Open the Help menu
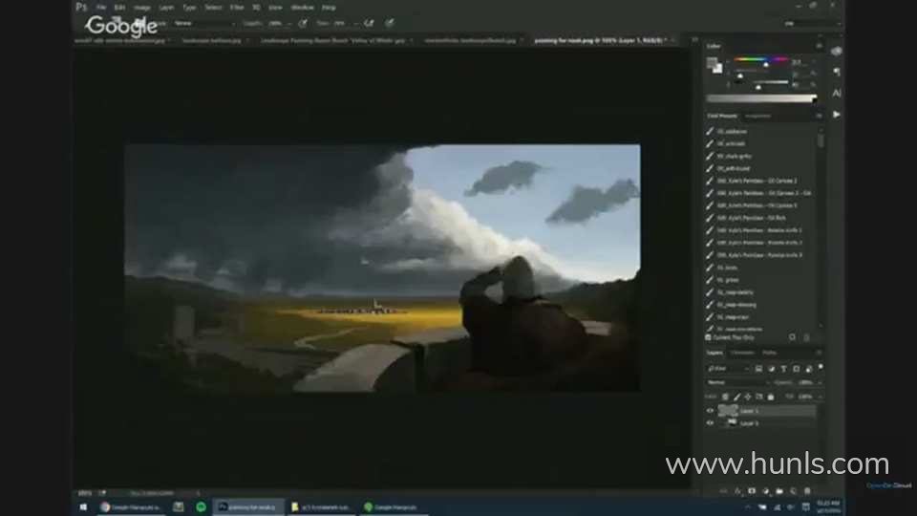Image resolution: width=917 pixels, height=516 pixels. pos(329,8)
